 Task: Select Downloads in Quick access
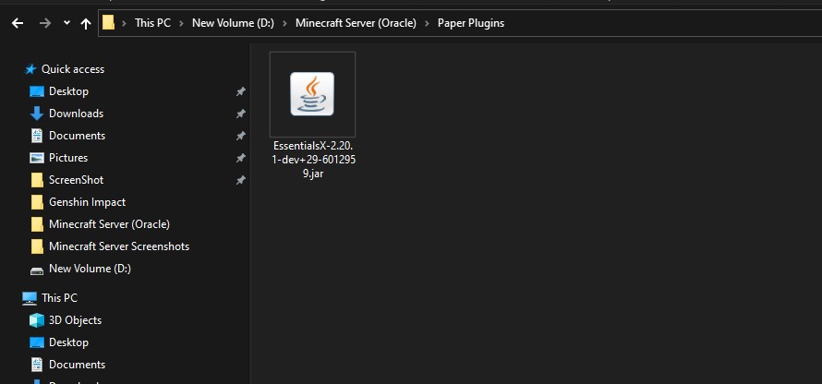(x=76, y=114)
